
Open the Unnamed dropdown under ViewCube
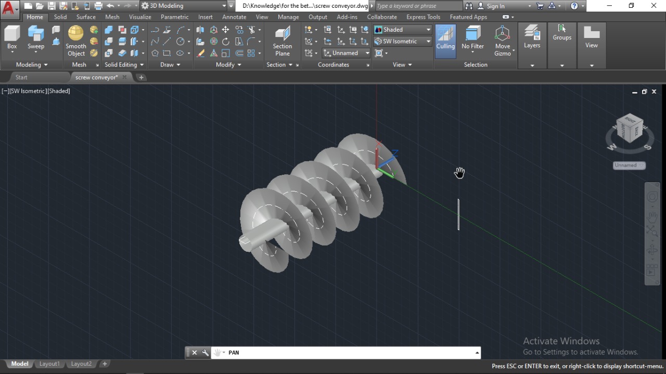pyautogui.click(x=630, y=165)
